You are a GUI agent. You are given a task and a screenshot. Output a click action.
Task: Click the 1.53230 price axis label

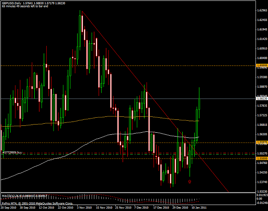point(262,192)
